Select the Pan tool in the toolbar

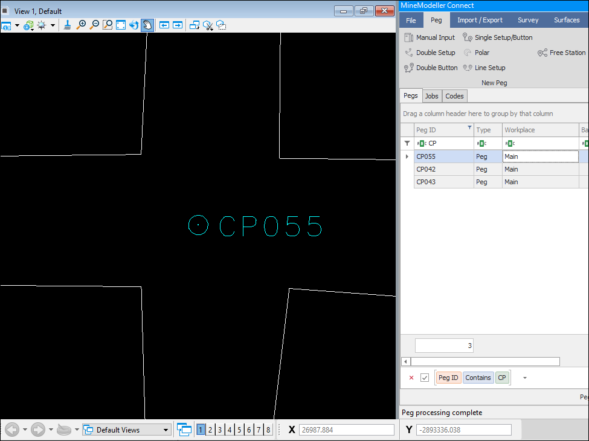coord(147,25)
